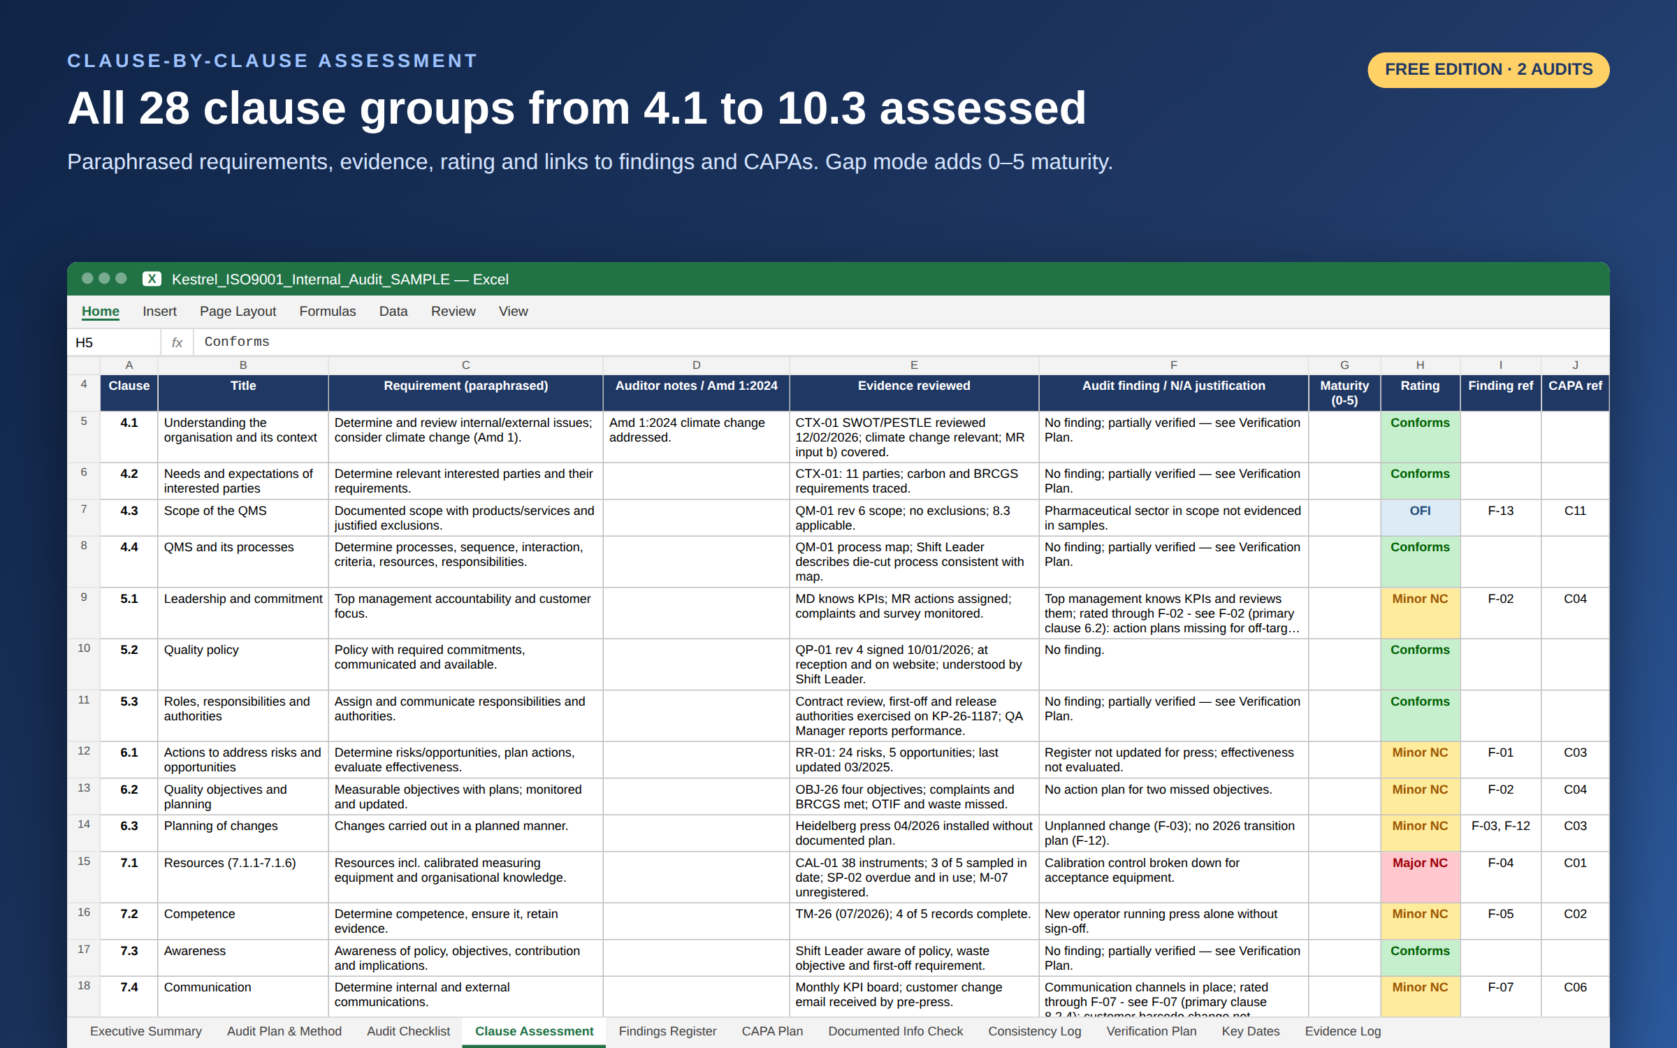Click the Planning of changes title cell

(x=243, y=833)
